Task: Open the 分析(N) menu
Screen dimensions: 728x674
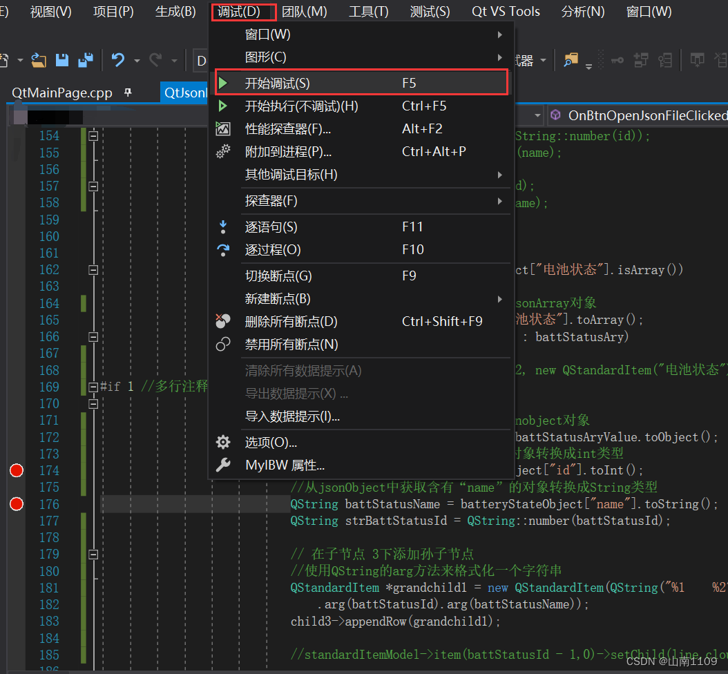Action: (583, 12)
